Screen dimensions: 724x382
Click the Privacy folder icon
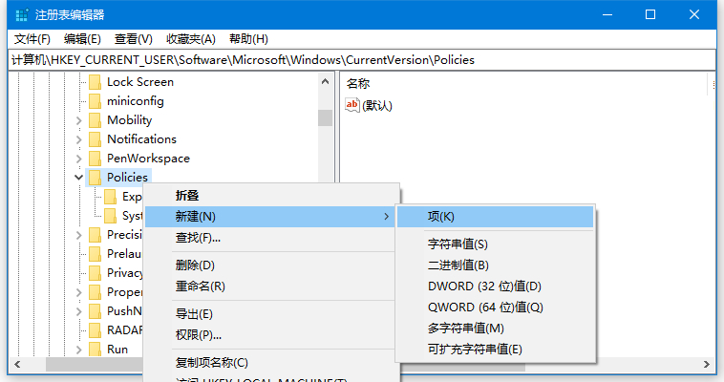pos(96,273)
